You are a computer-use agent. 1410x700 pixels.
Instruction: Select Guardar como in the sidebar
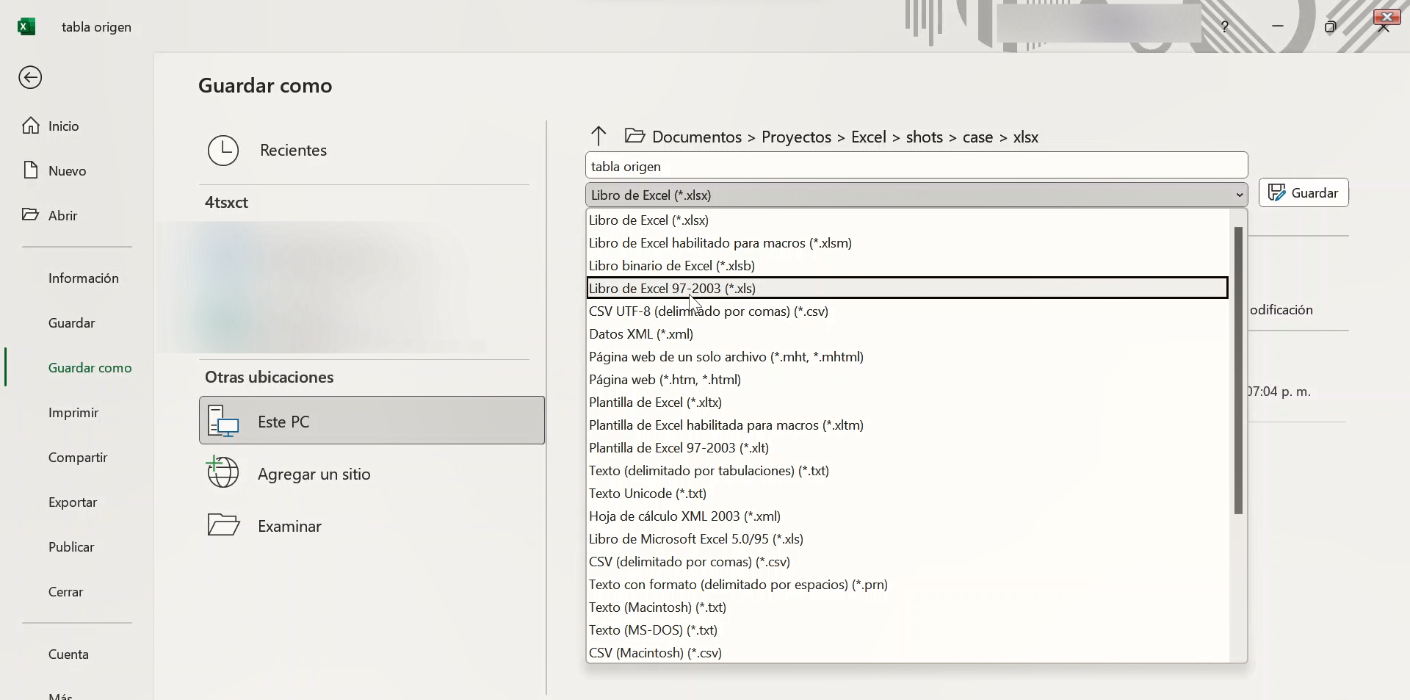coord(90,367)
